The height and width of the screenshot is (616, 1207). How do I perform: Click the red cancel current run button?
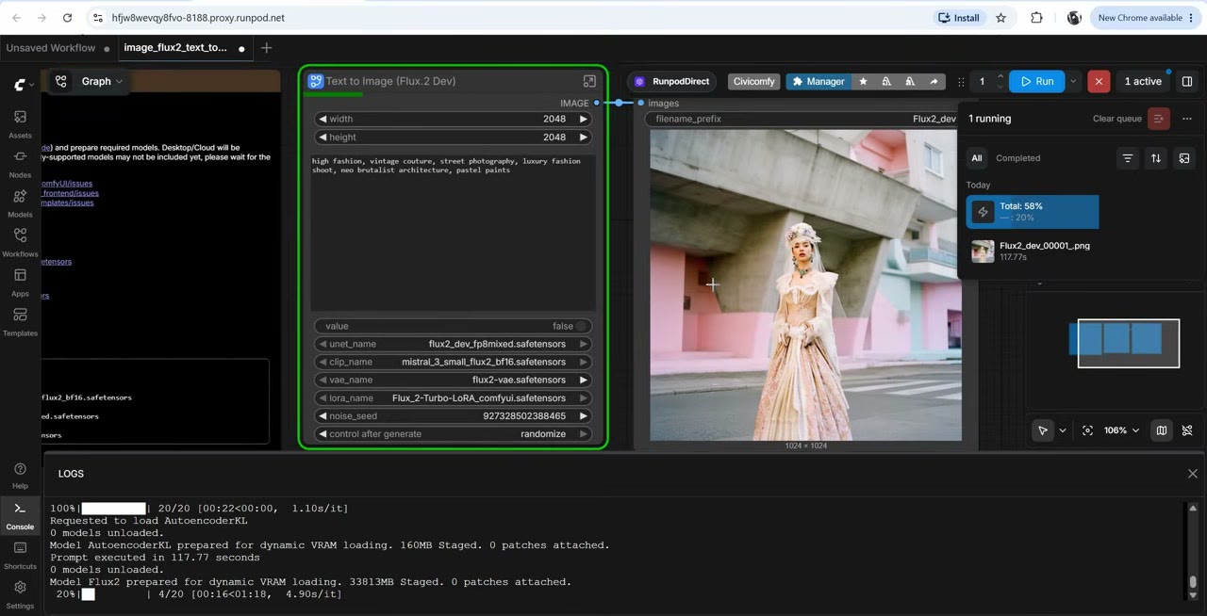1099,81
